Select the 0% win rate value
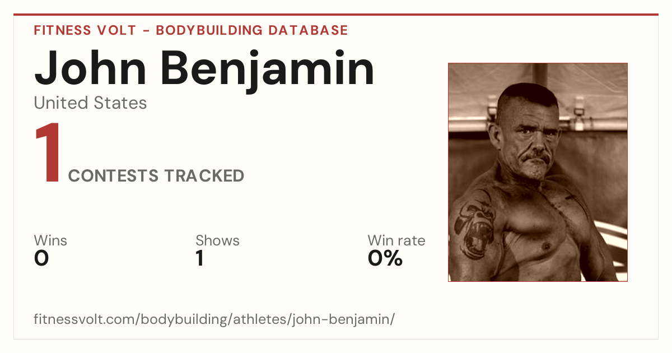672x353 pixels. click(x=385, y=258)
